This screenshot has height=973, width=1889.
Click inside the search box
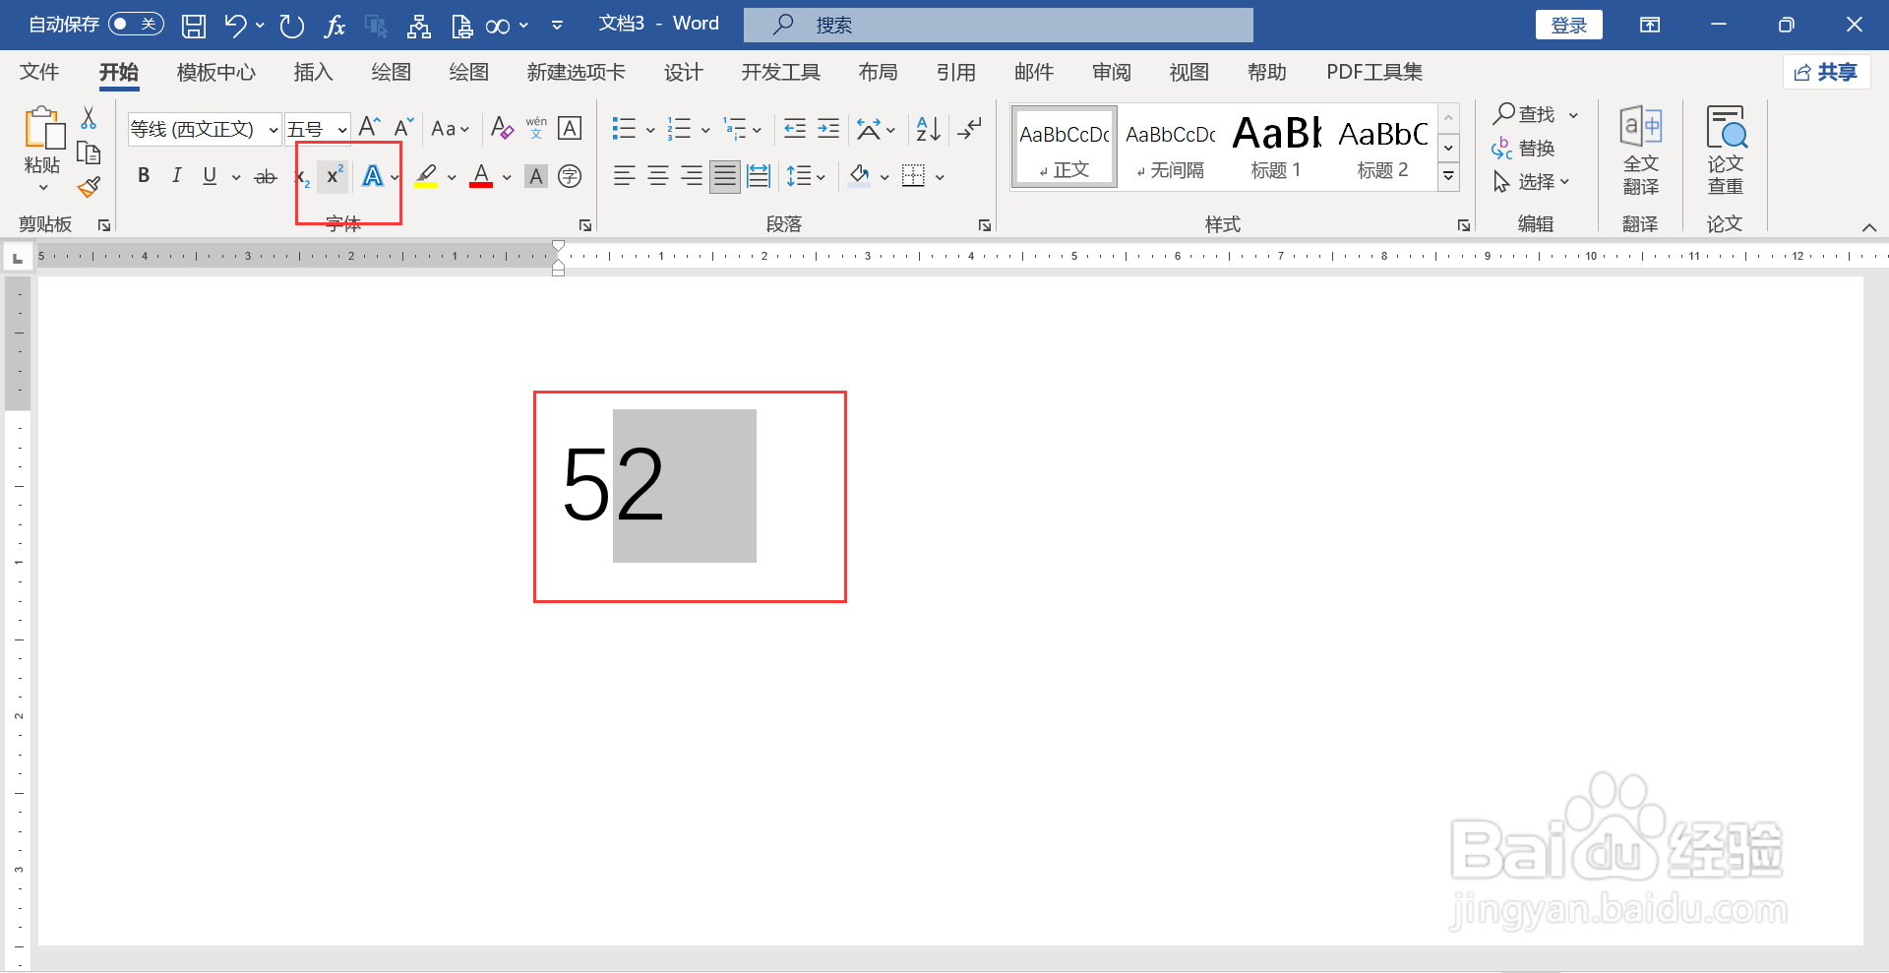[x=998, y=24]
